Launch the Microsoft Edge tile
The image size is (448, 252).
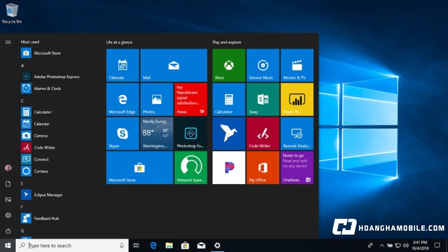123,100
